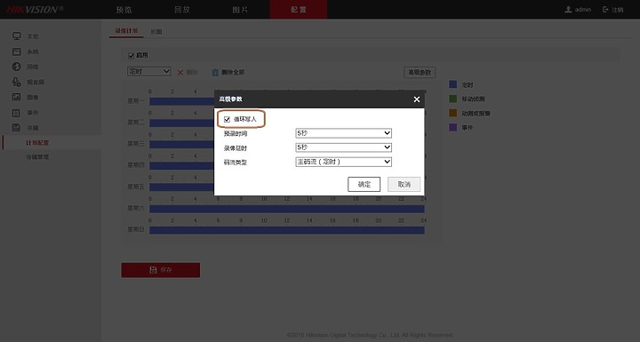Click the 星期四 Thursday schedule bar
The image size is (640, 342).
181,166
